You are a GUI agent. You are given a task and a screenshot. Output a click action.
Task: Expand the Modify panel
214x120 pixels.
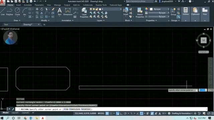(x=45, y=20)
